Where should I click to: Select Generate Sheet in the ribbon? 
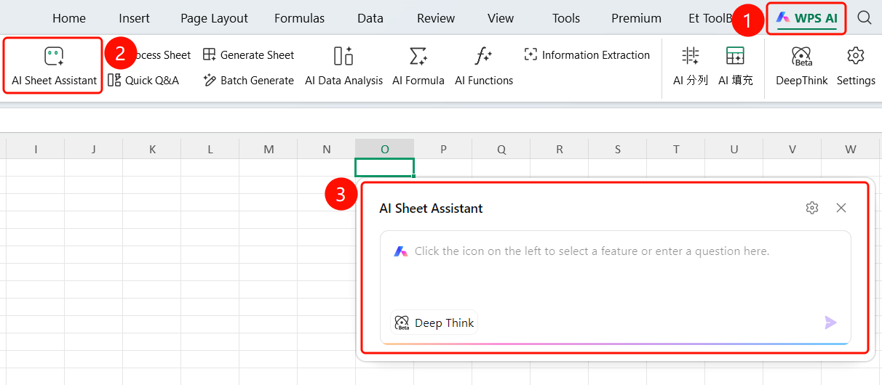pos(248,54)
